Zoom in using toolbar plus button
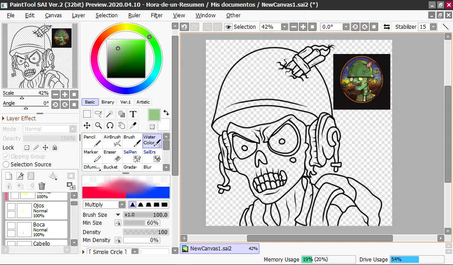This screenshot has height=265, width=453. point(303,27)
